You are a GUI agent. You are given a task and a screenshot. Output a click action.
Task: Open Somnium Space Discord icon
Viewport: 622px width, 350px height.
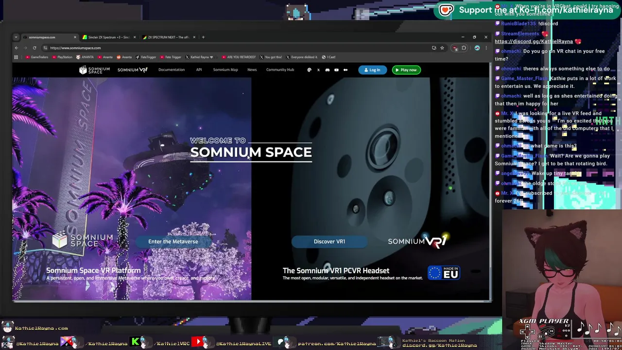pyautogui.click(x=328, y=70)
